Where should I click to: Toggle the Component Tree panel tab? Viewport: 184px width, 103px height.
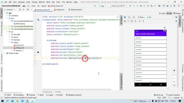121,82
